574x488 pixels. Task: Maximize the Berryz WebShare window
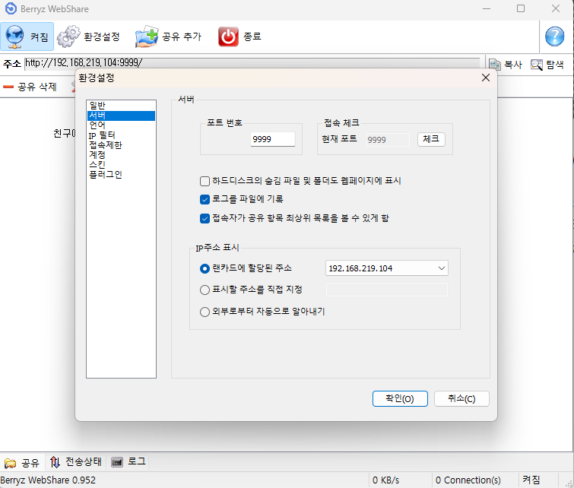(x=521, y=8)
